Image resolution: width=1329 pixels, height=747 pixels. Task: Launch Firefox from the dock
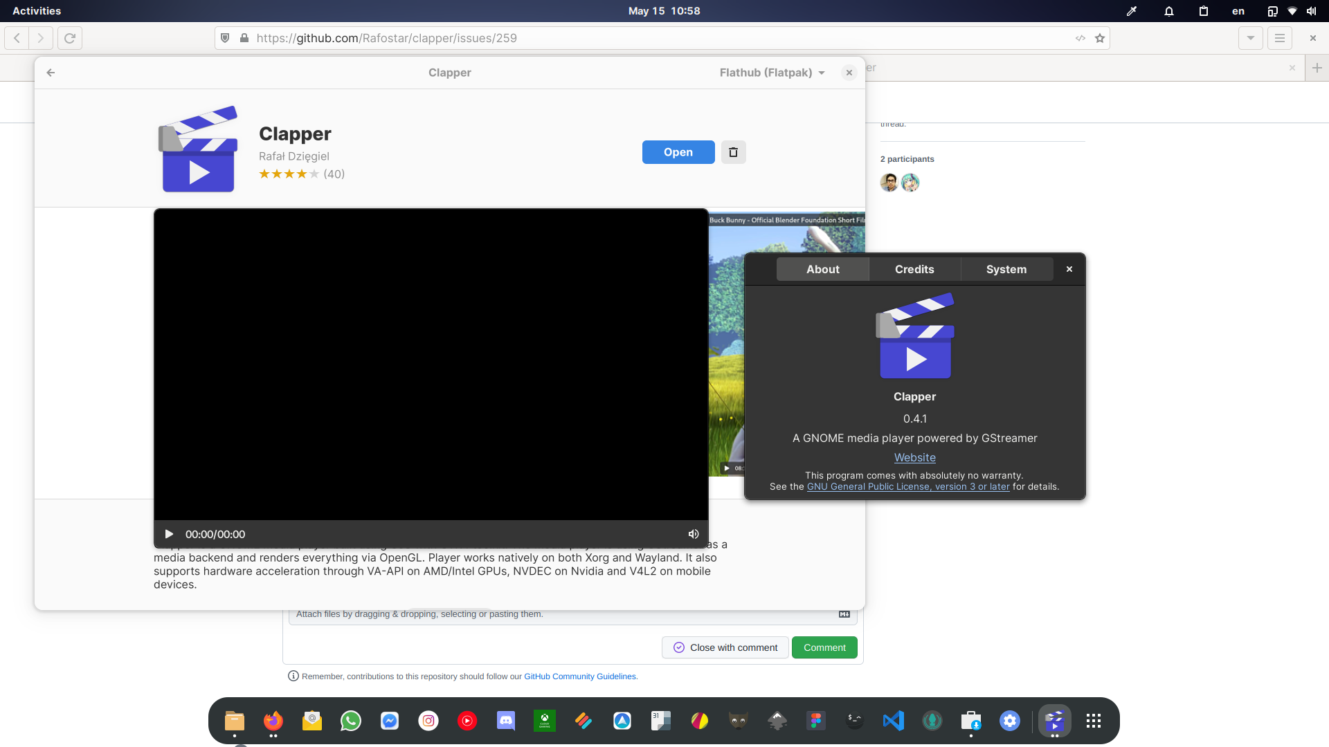pos(273,721)
